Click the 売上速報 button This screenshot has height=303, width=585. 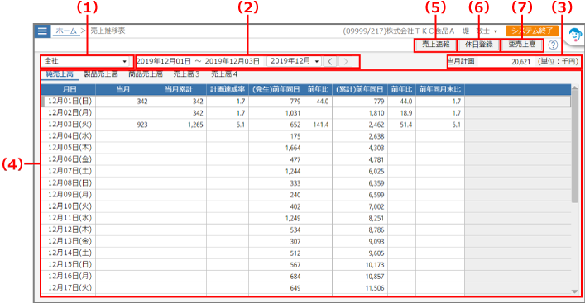pos(435,45)
